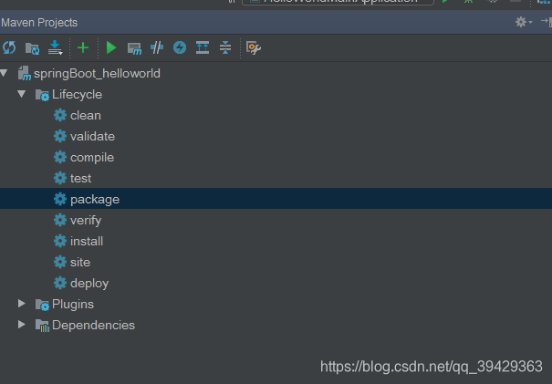Select the site lifecycle goal
The width and height of the screenshot is (552, 384).
click(x=80, y=262)
